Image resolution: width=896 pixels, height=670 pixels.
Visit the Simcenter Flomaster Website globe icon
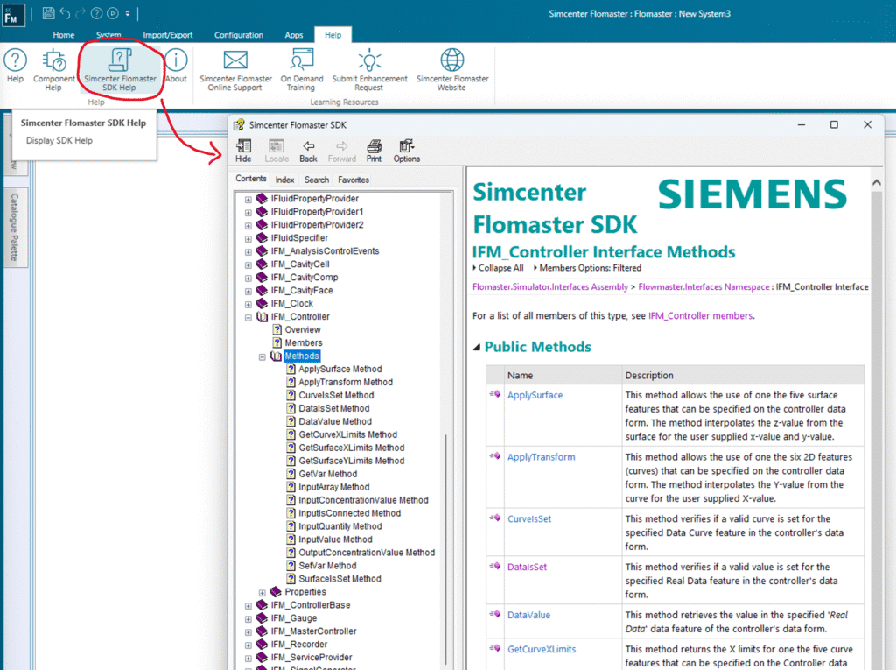coord(452,60)
